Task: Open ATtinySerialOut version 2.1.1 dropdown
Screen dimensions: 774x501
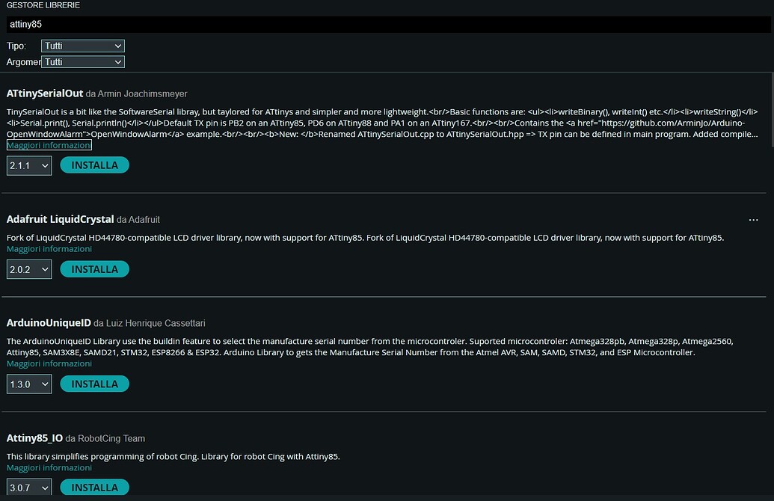Action: [x=29, y=165]
